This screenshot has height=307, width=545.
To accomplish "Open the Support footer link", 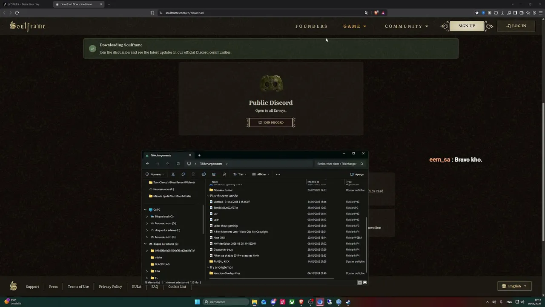I will coord(32,287).
